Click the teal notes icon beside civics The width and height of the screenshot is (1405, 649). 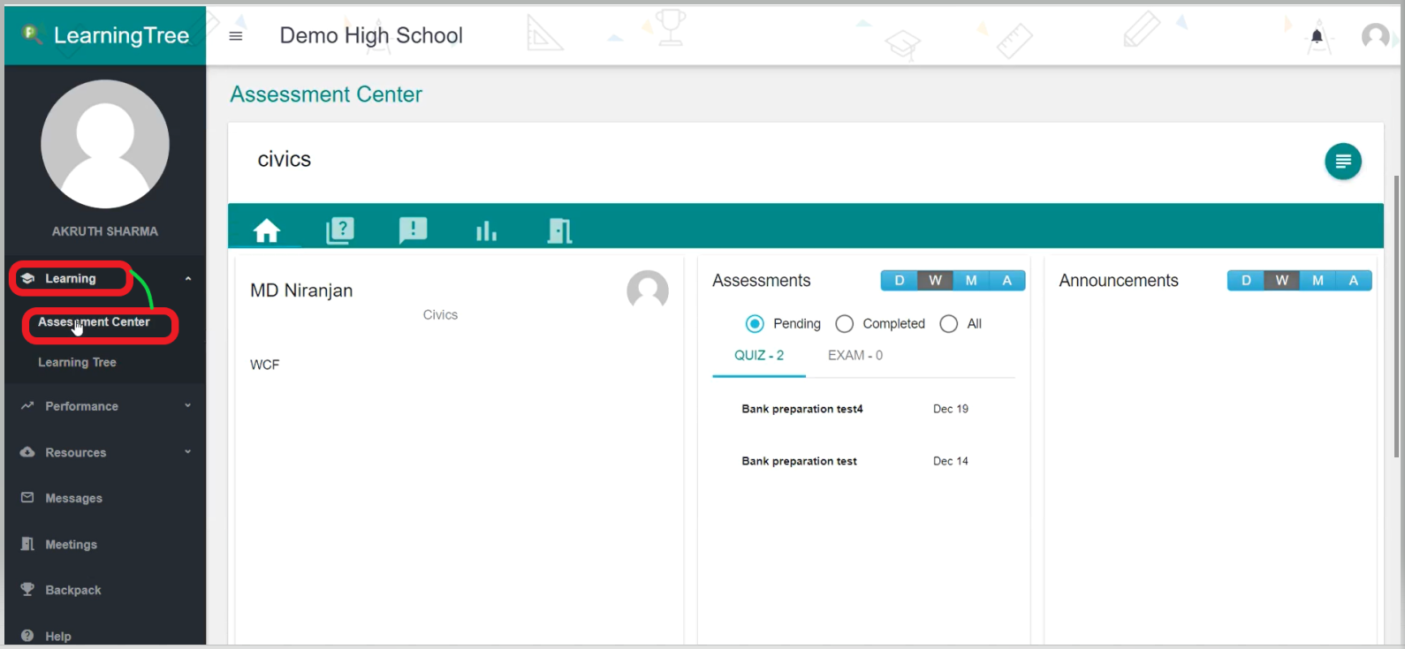pos(1342,162)
